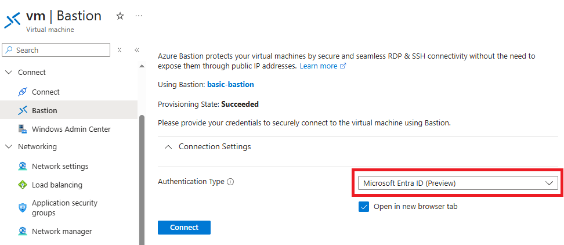Click the blue Connect button
Viewport: 564px width, 245px height.
[x=184, y=228]
